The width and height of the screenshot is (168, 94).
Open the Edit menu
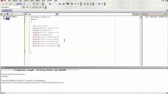point(9,1)
